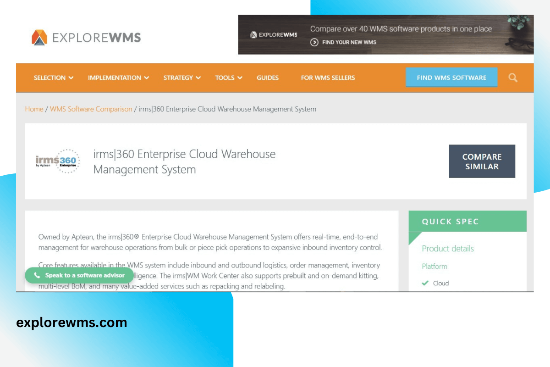Image resolution: width=550 pixels, height=367 pixels.
Task: Go to Guides in navigation
Action: [x=268, y=78]
